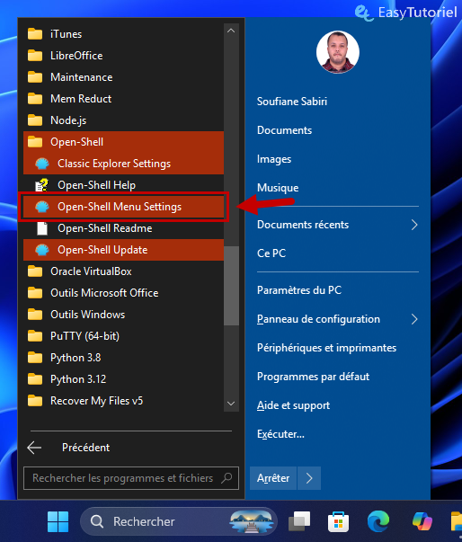
Task: Click the Arrêter shutdown button
Action: tap(273, 478)
